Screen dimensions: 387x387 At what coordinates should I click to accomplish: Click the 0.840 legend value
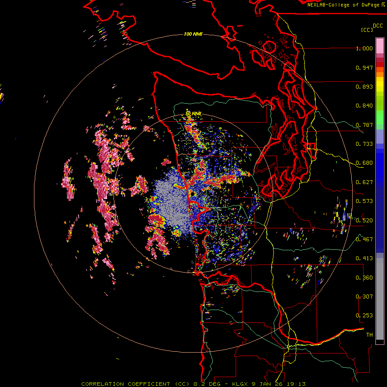click(364, 106)
